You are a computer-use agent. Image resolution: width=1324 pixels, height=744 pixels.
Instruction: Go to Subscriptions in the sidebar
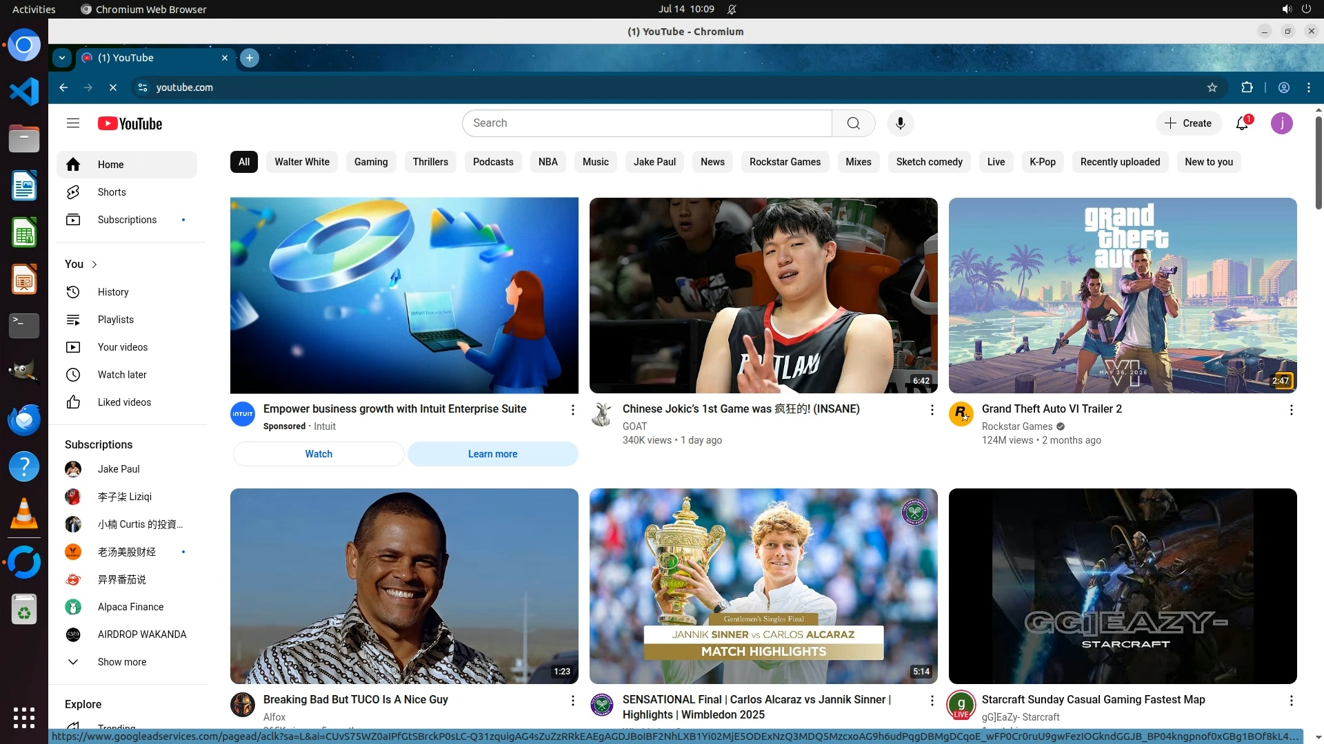(x=127, y=220)
